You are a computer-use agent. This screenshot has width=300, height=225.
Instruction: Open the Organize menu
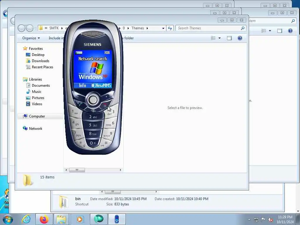31,38
